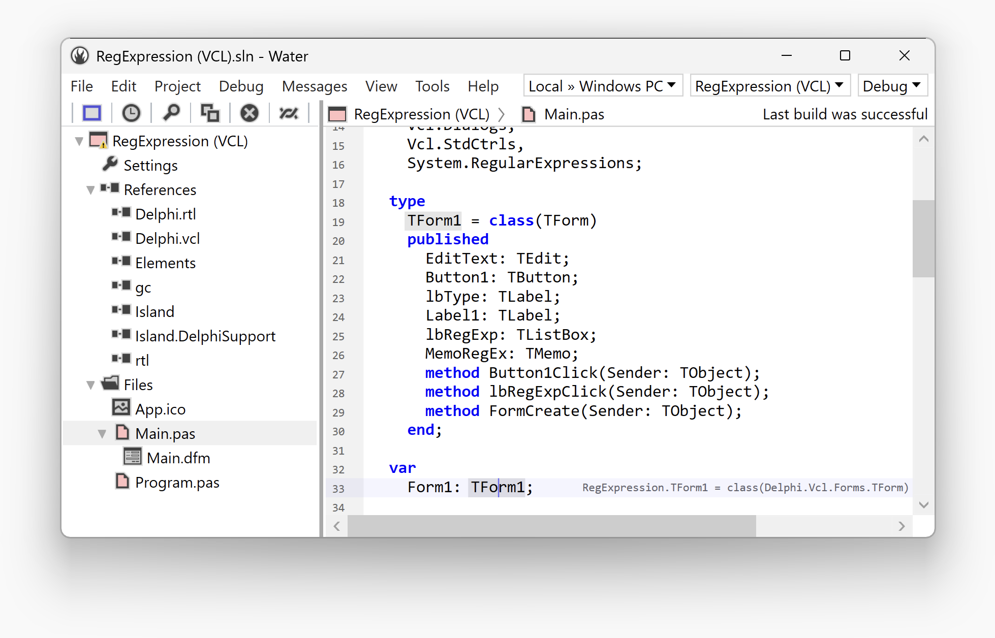Screen dimensions: 995x638
Task: Open the search icon in the toolbar
Action: point(171,113)
